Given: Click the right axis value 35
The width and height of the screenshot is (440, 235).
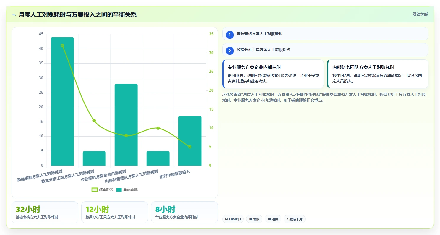Looking at the screenshot, I should point(211,34).
